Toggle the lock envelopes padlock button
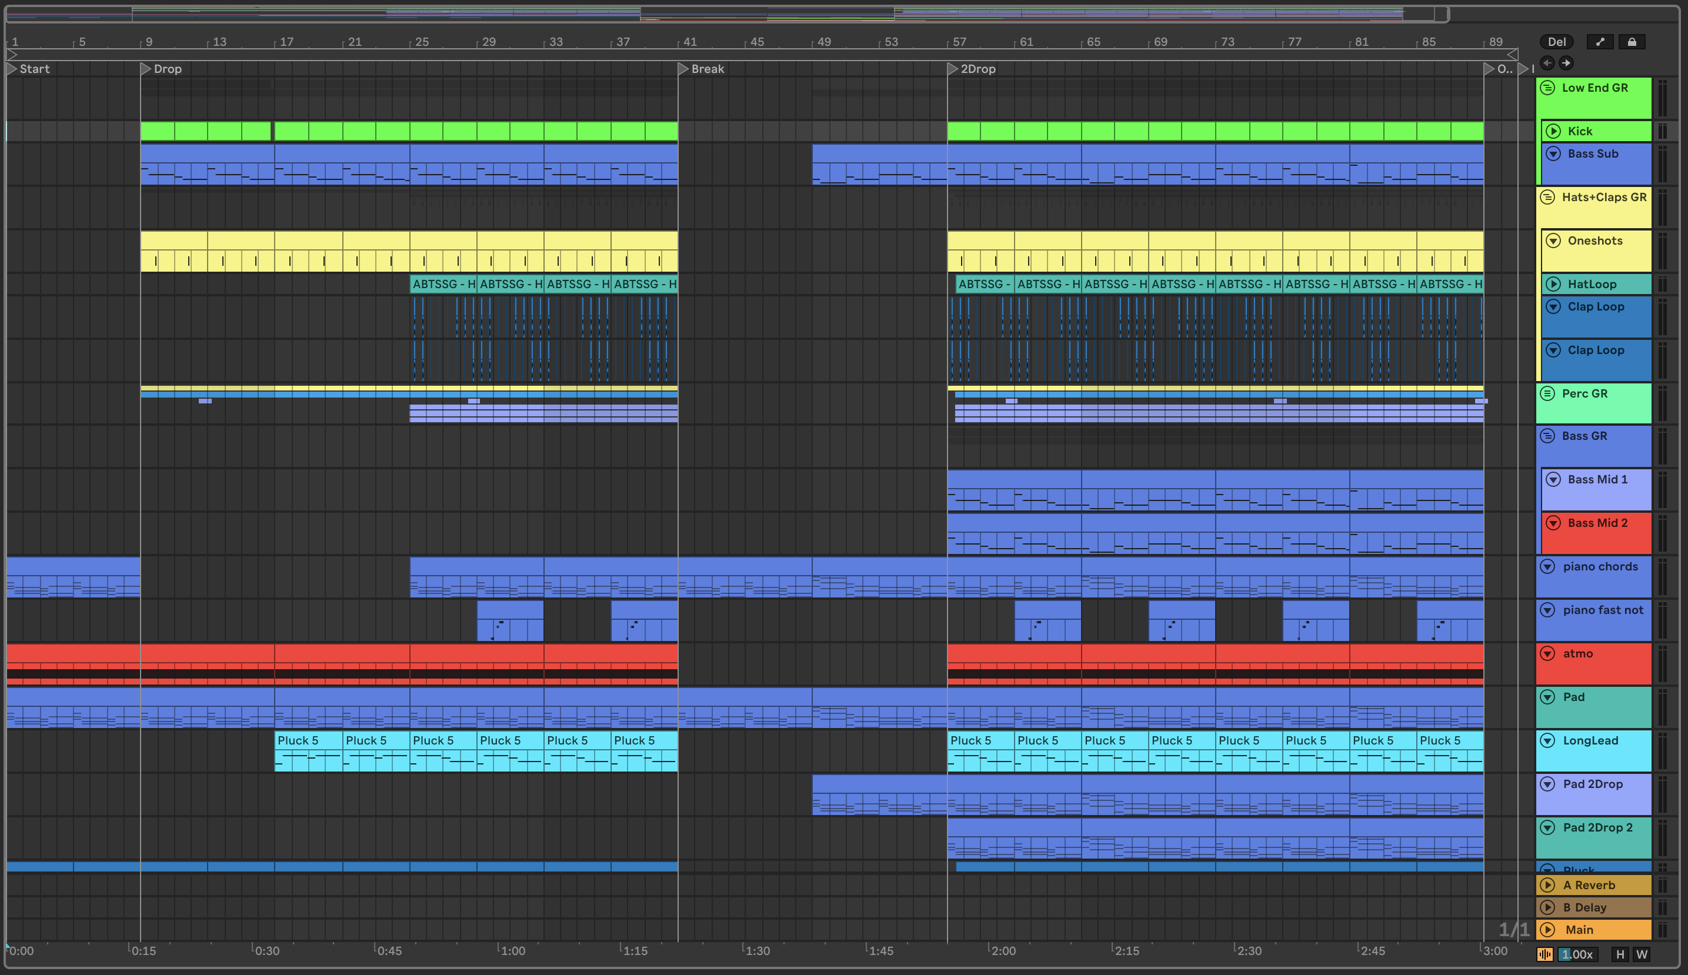The width and height of the screenshot is (1688, 975). pos(1632,42)
